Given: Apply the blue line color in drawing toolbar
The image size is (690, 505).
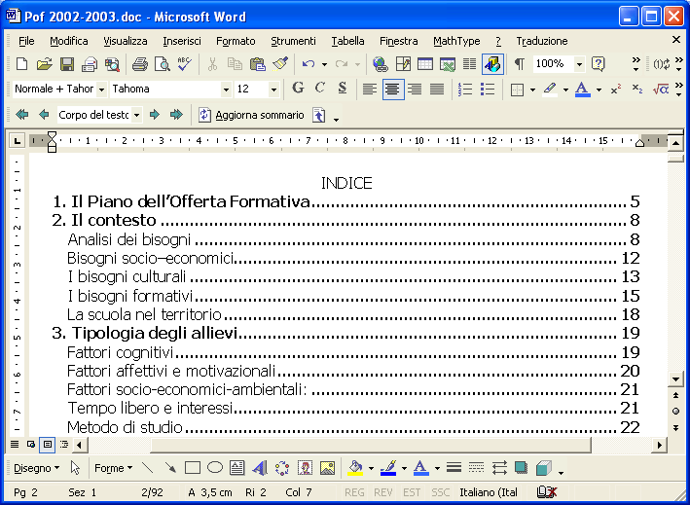Looking at the screenshot, I should 388,468.
